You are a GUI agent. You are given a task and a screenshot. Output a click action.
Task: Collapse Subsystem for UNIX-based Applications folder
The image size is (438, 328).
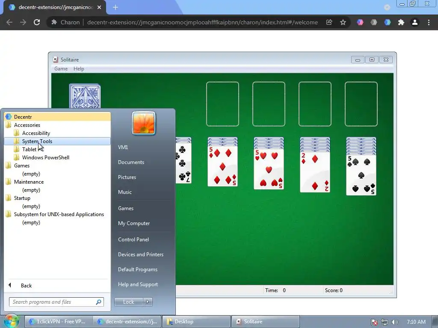pyautogui.click(x=57, y=214)
